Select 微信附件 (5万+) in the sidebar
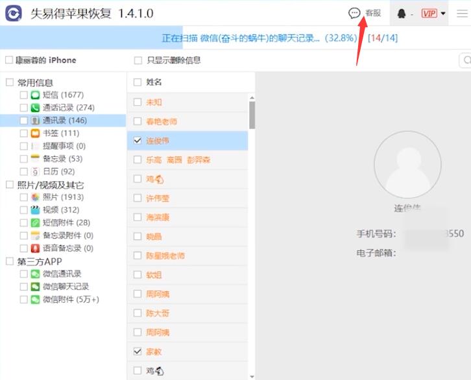 click(x=71, y=300)
